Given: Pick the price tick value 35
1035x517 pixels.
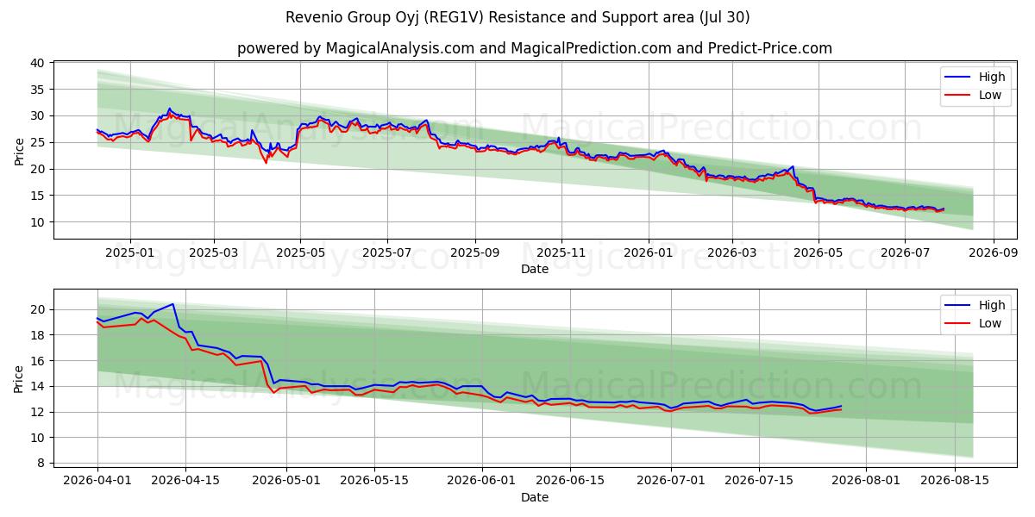Looking at the screenshot, I should [x=37, y=90].
